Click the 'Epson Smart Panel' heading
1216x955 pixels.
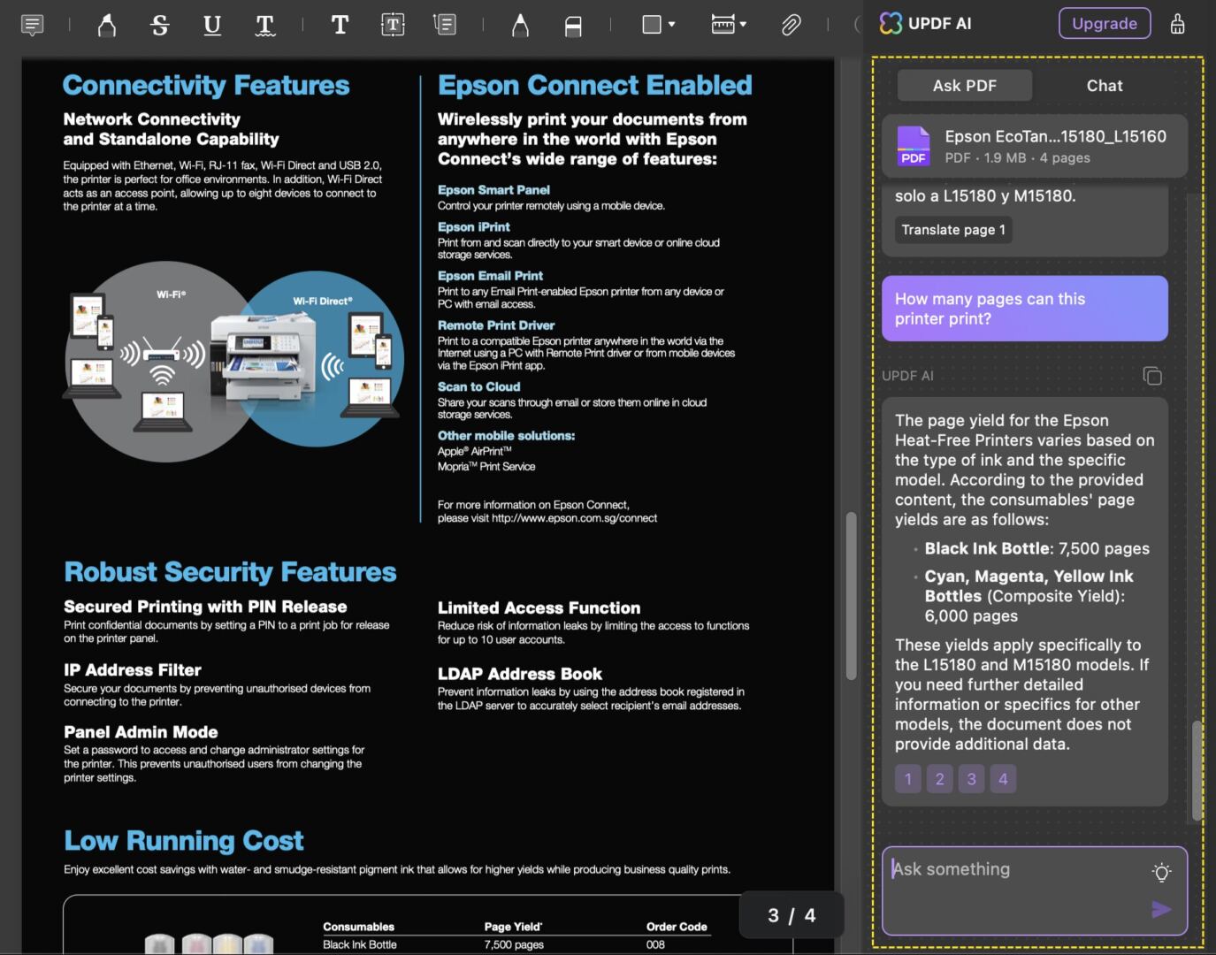tap(493, 190)
